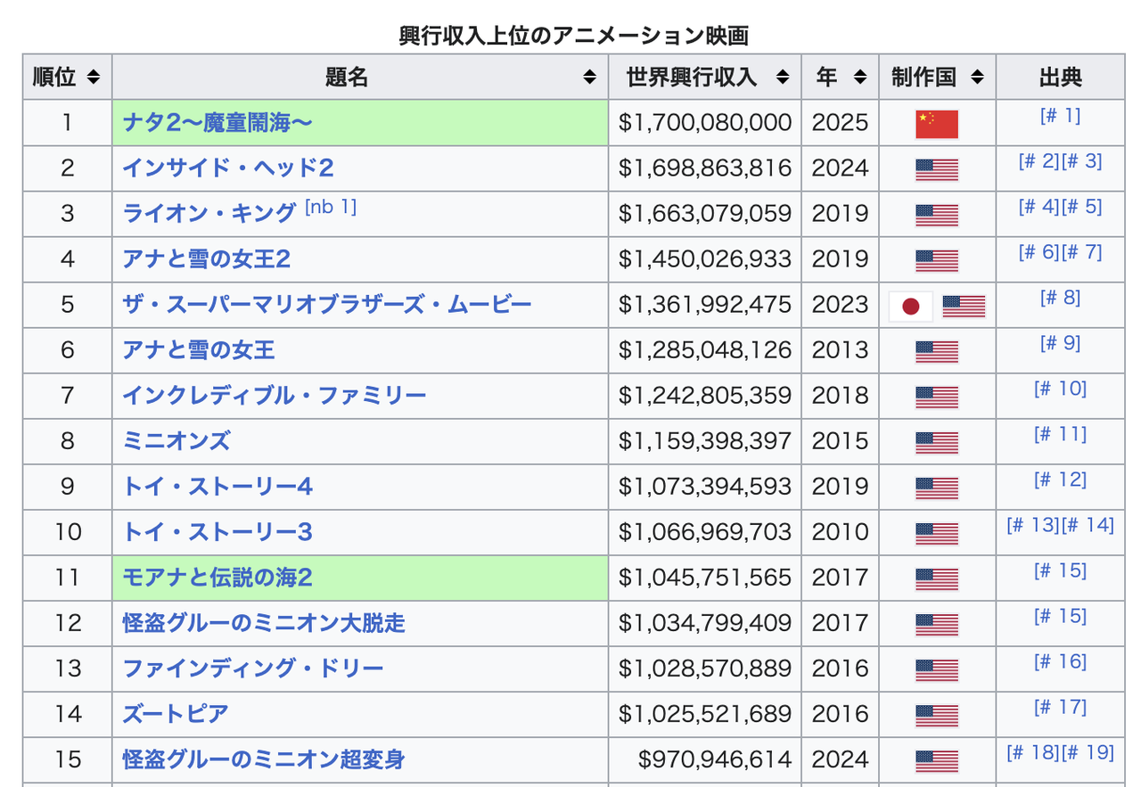Click the China flag for ナタ2〜魔童鬧海〜
The image size is (1141, 787).
937,124
